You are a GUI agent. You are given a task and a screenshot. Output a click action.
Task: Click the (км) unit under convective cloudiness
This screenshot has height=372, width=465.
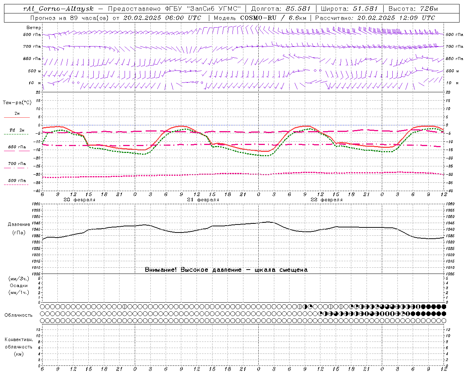19,354
